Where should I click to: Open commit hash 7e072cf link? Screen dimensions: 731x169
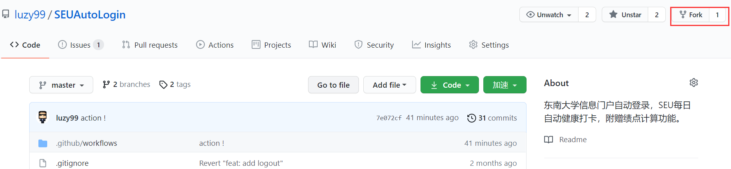(389, 118)
